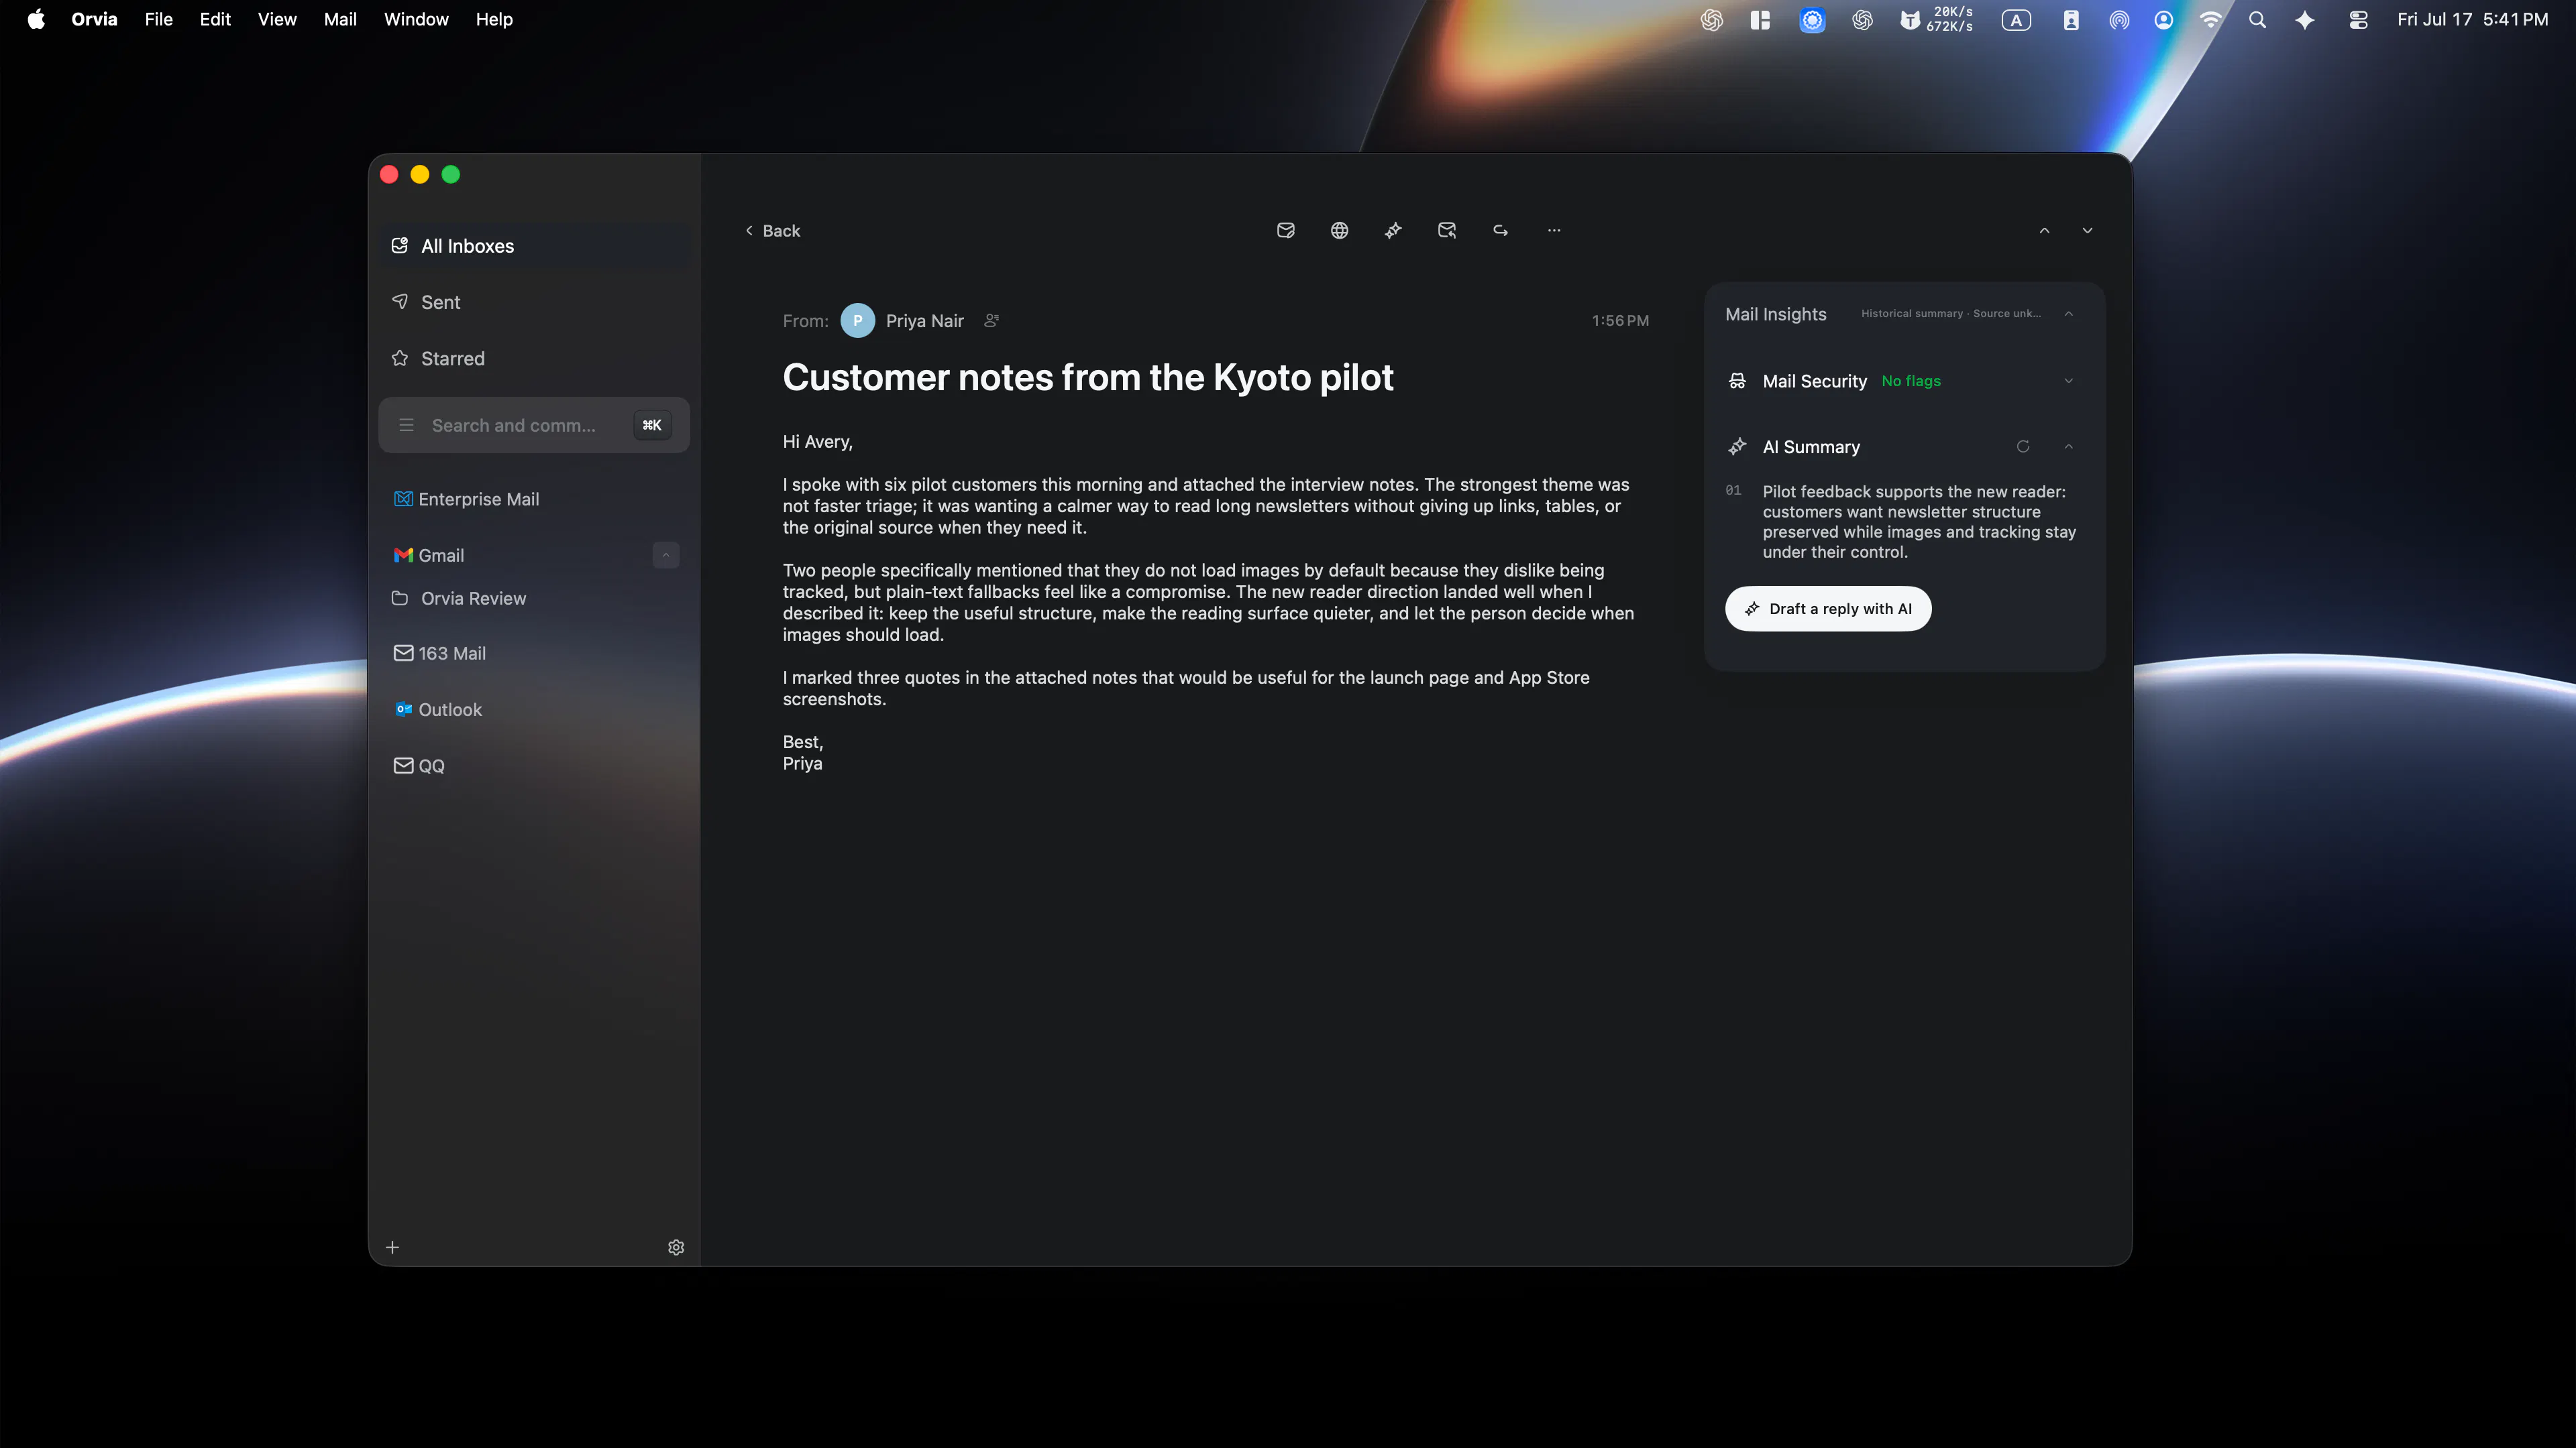Click the Gmail logo icon
Screen dimensions: 2576x1448
tap(404, 556)
